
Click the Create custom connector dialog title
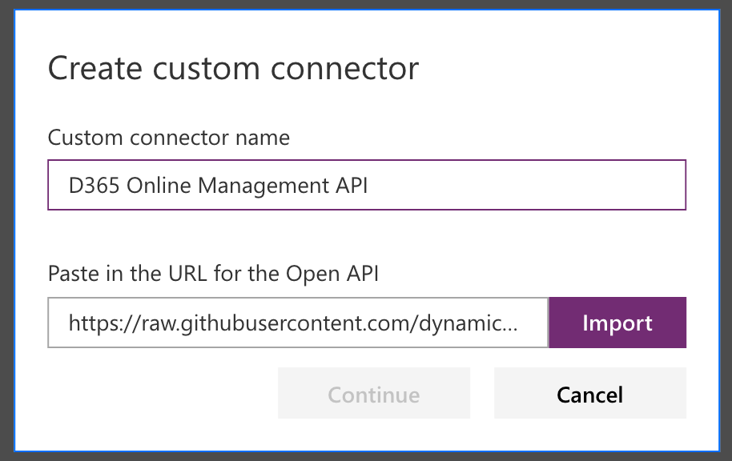[233, 68]
